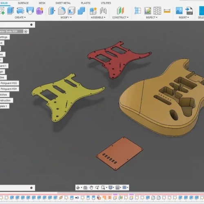The width and height of the screenshot is (204, 204).
Task: Select the Pan hand tool
Action: coord(91,188)
